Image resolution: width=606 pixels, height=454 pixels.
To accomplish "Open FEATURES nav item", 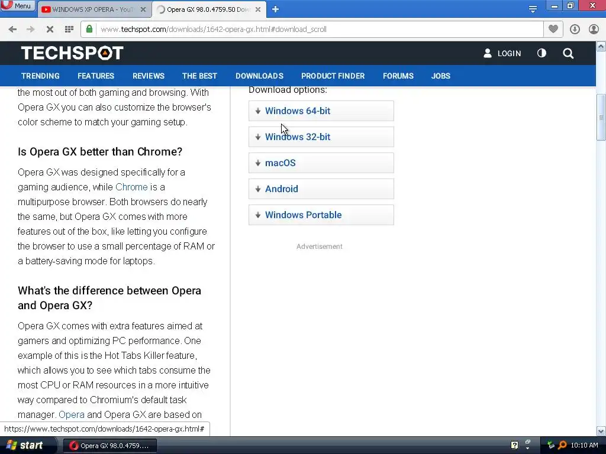I will (x=96, y=76).
